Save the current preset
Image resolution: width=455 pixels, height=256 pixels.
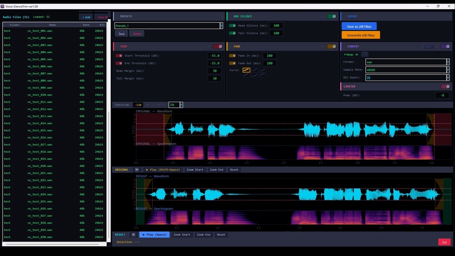(122, 34)
